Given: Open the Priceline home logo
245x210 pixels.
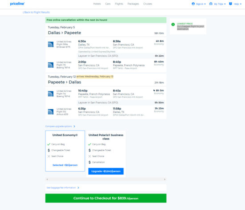Looking at the screenshot, I should 17,4.
